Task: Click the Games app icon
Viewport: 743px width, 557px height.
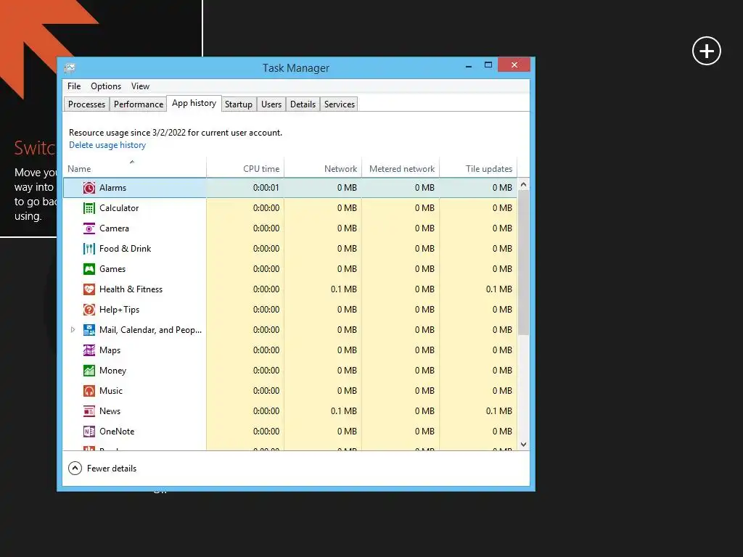Action: 89,269
